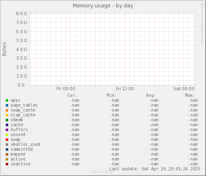Click the 'mapped' legend label

point(18,154)
